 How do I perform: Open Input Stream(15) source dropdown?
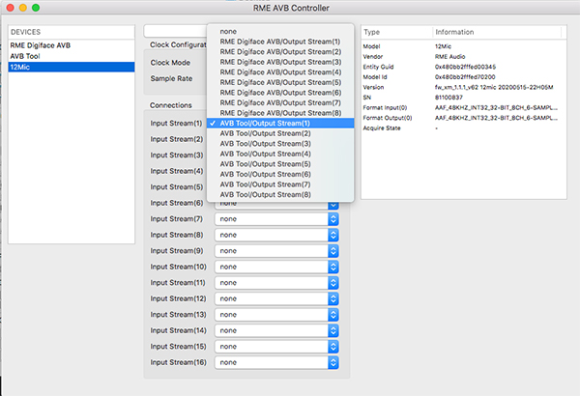coord(276,347)
